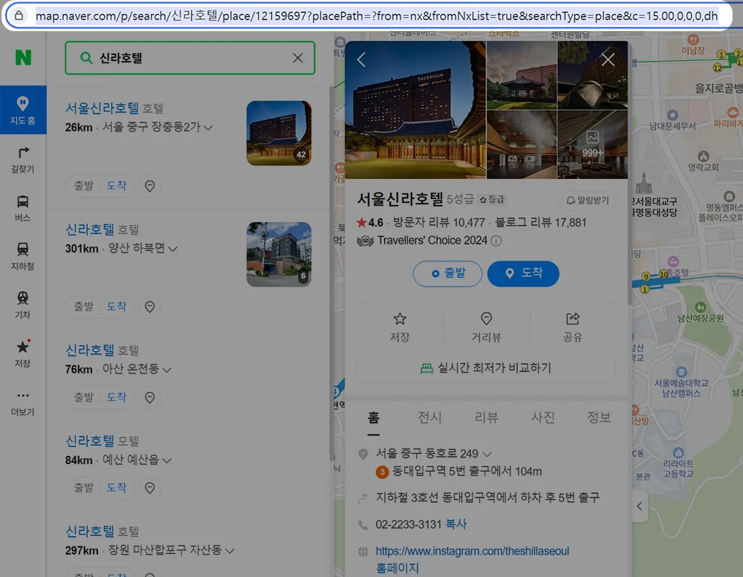Click into the 신라호텔 search field
The width and height of the screenshot is (743, 577).
tap(189, 58)
